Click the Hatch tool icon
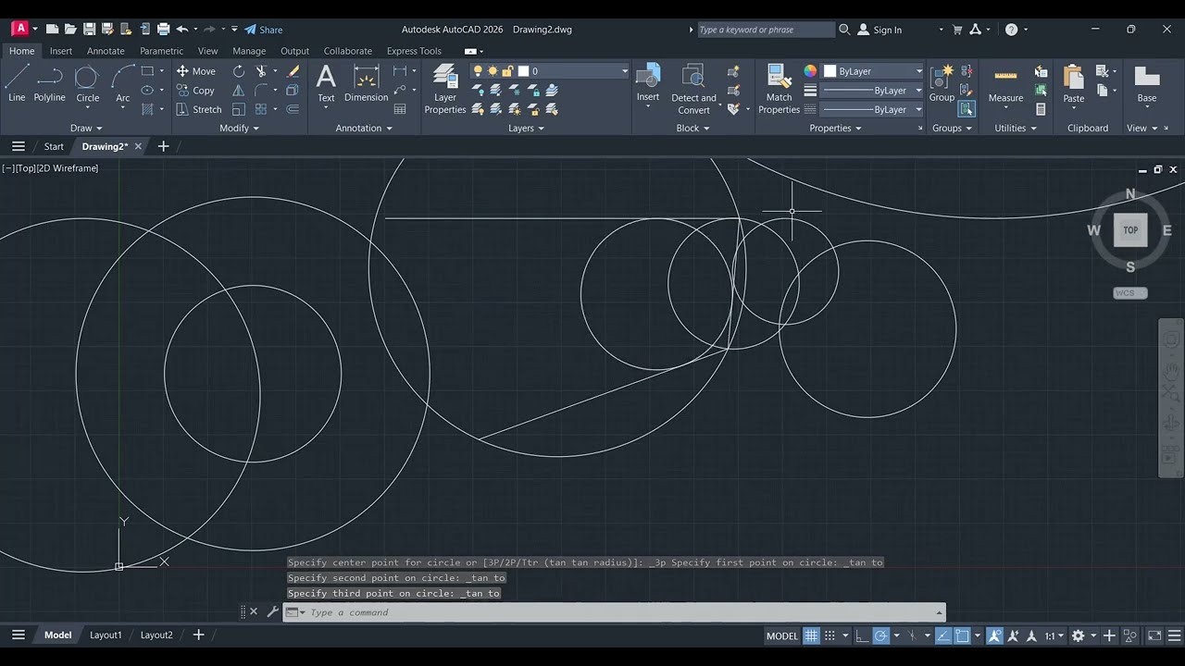 click(x=147, y=109)
